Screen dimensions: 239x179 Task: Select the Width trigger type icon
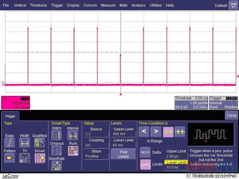(25, 142)
